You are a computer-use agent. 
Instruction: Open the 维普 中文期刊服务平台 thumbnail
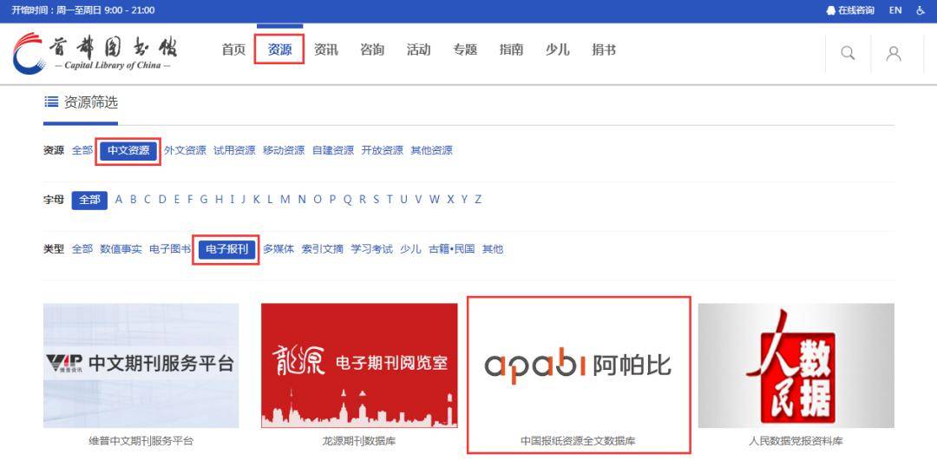pos(141,366)
